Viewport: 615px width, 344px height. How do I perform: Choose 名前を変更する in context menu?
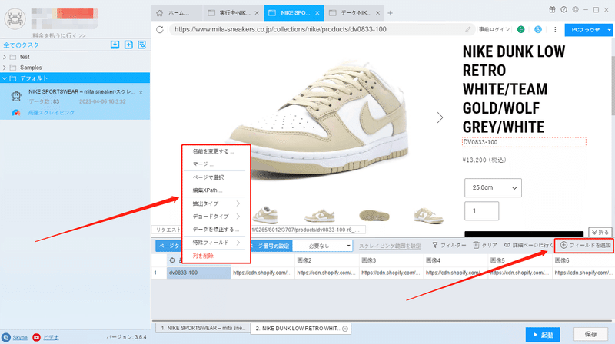coord(214,151)
